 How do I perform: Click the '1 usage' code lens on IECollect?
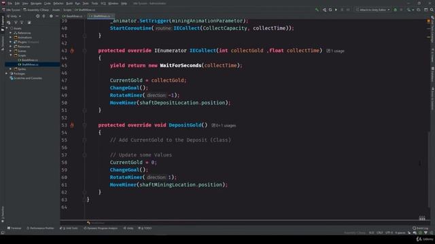(x=335, y=51)
